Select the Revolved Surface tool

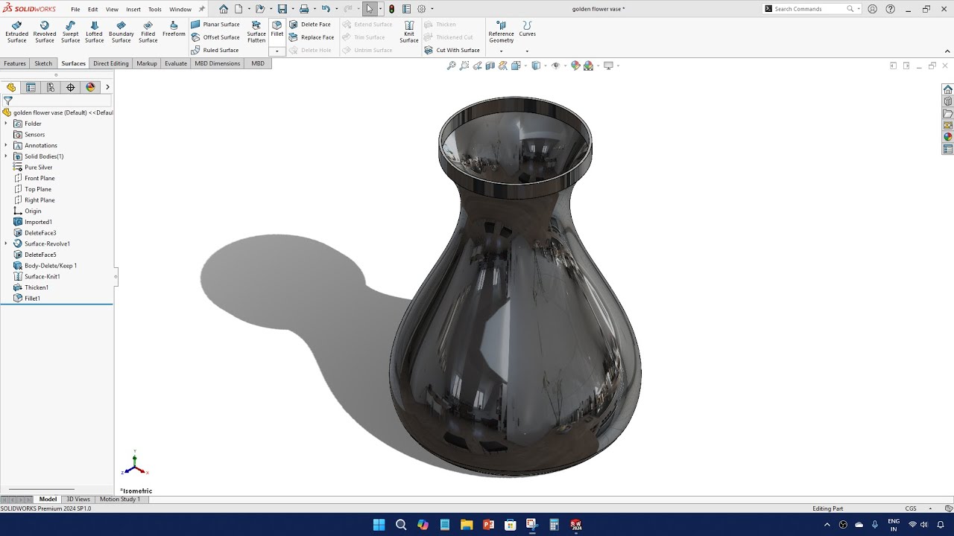click(45, 32)
